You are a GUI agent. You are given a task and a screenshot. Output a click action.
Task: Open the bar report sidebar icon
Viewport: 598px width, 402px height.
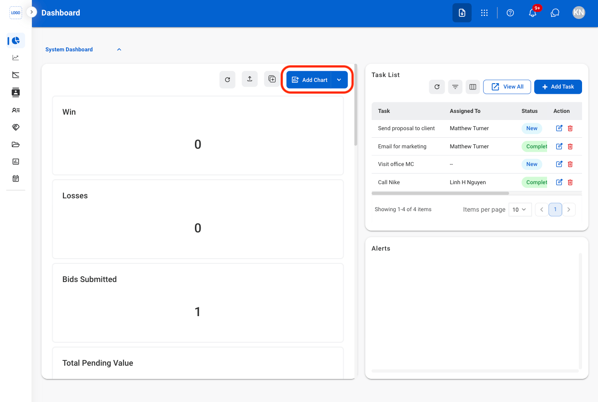point(16,162)
